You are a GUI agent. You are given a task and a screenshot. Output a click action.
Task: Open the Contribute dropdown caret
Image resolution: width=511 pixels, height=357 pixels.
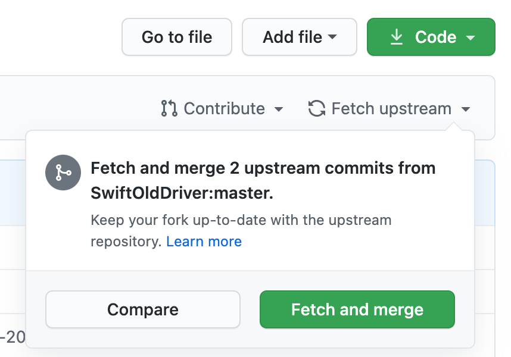[x=279, y=109]
